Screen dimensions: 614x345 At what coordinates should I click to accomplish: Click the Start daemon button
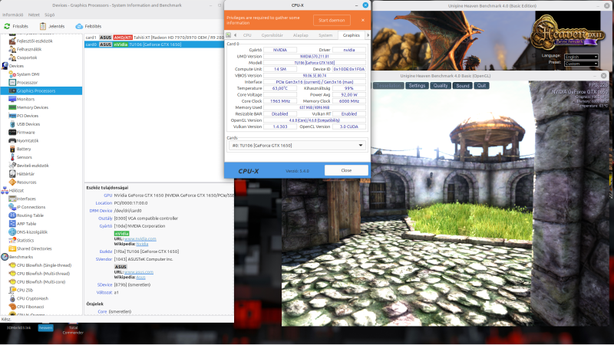[x=332, y=21]
